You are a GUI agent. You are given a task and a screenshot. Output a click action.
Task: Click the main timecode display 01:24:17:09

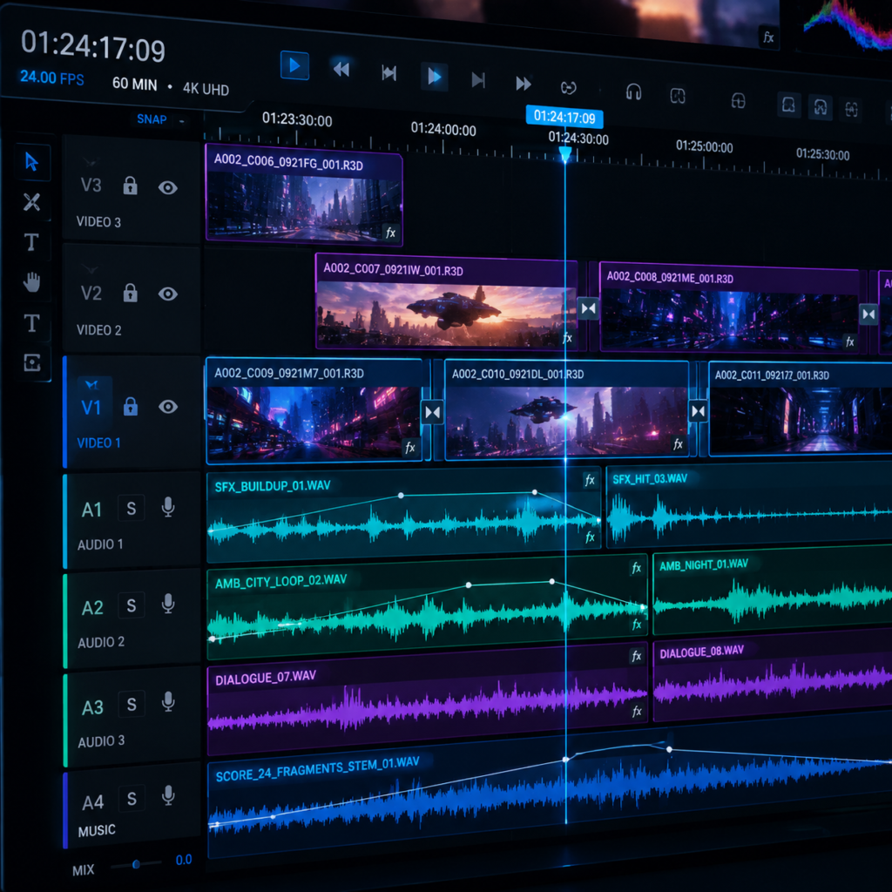93,47
